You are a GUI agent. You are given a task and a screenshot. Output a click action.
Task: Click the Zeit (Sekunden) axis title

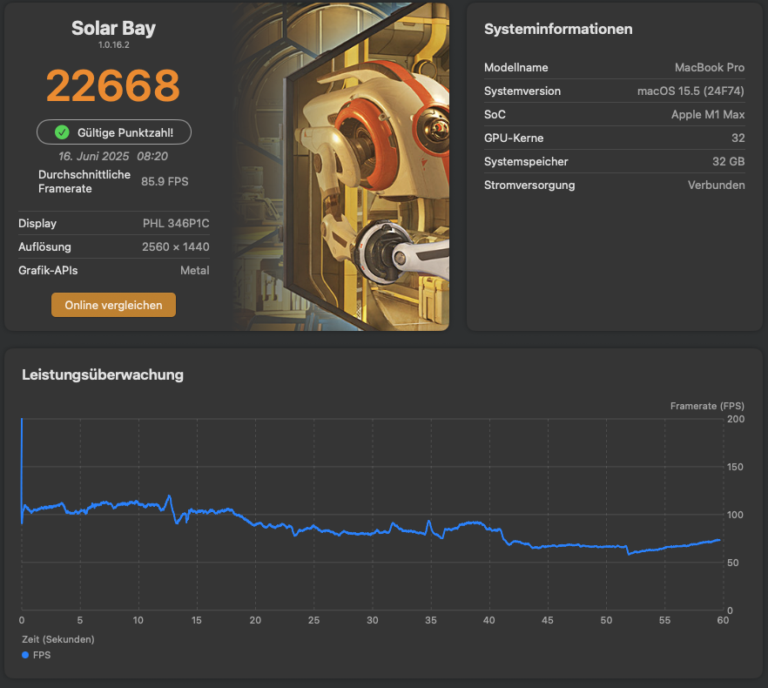coord(57,639)
